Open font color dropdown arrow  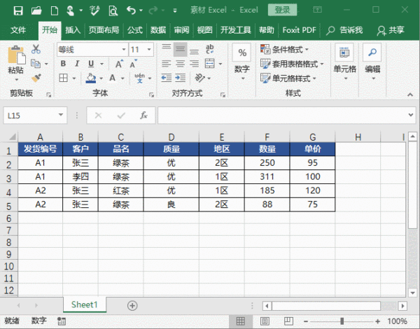[122, 78]
